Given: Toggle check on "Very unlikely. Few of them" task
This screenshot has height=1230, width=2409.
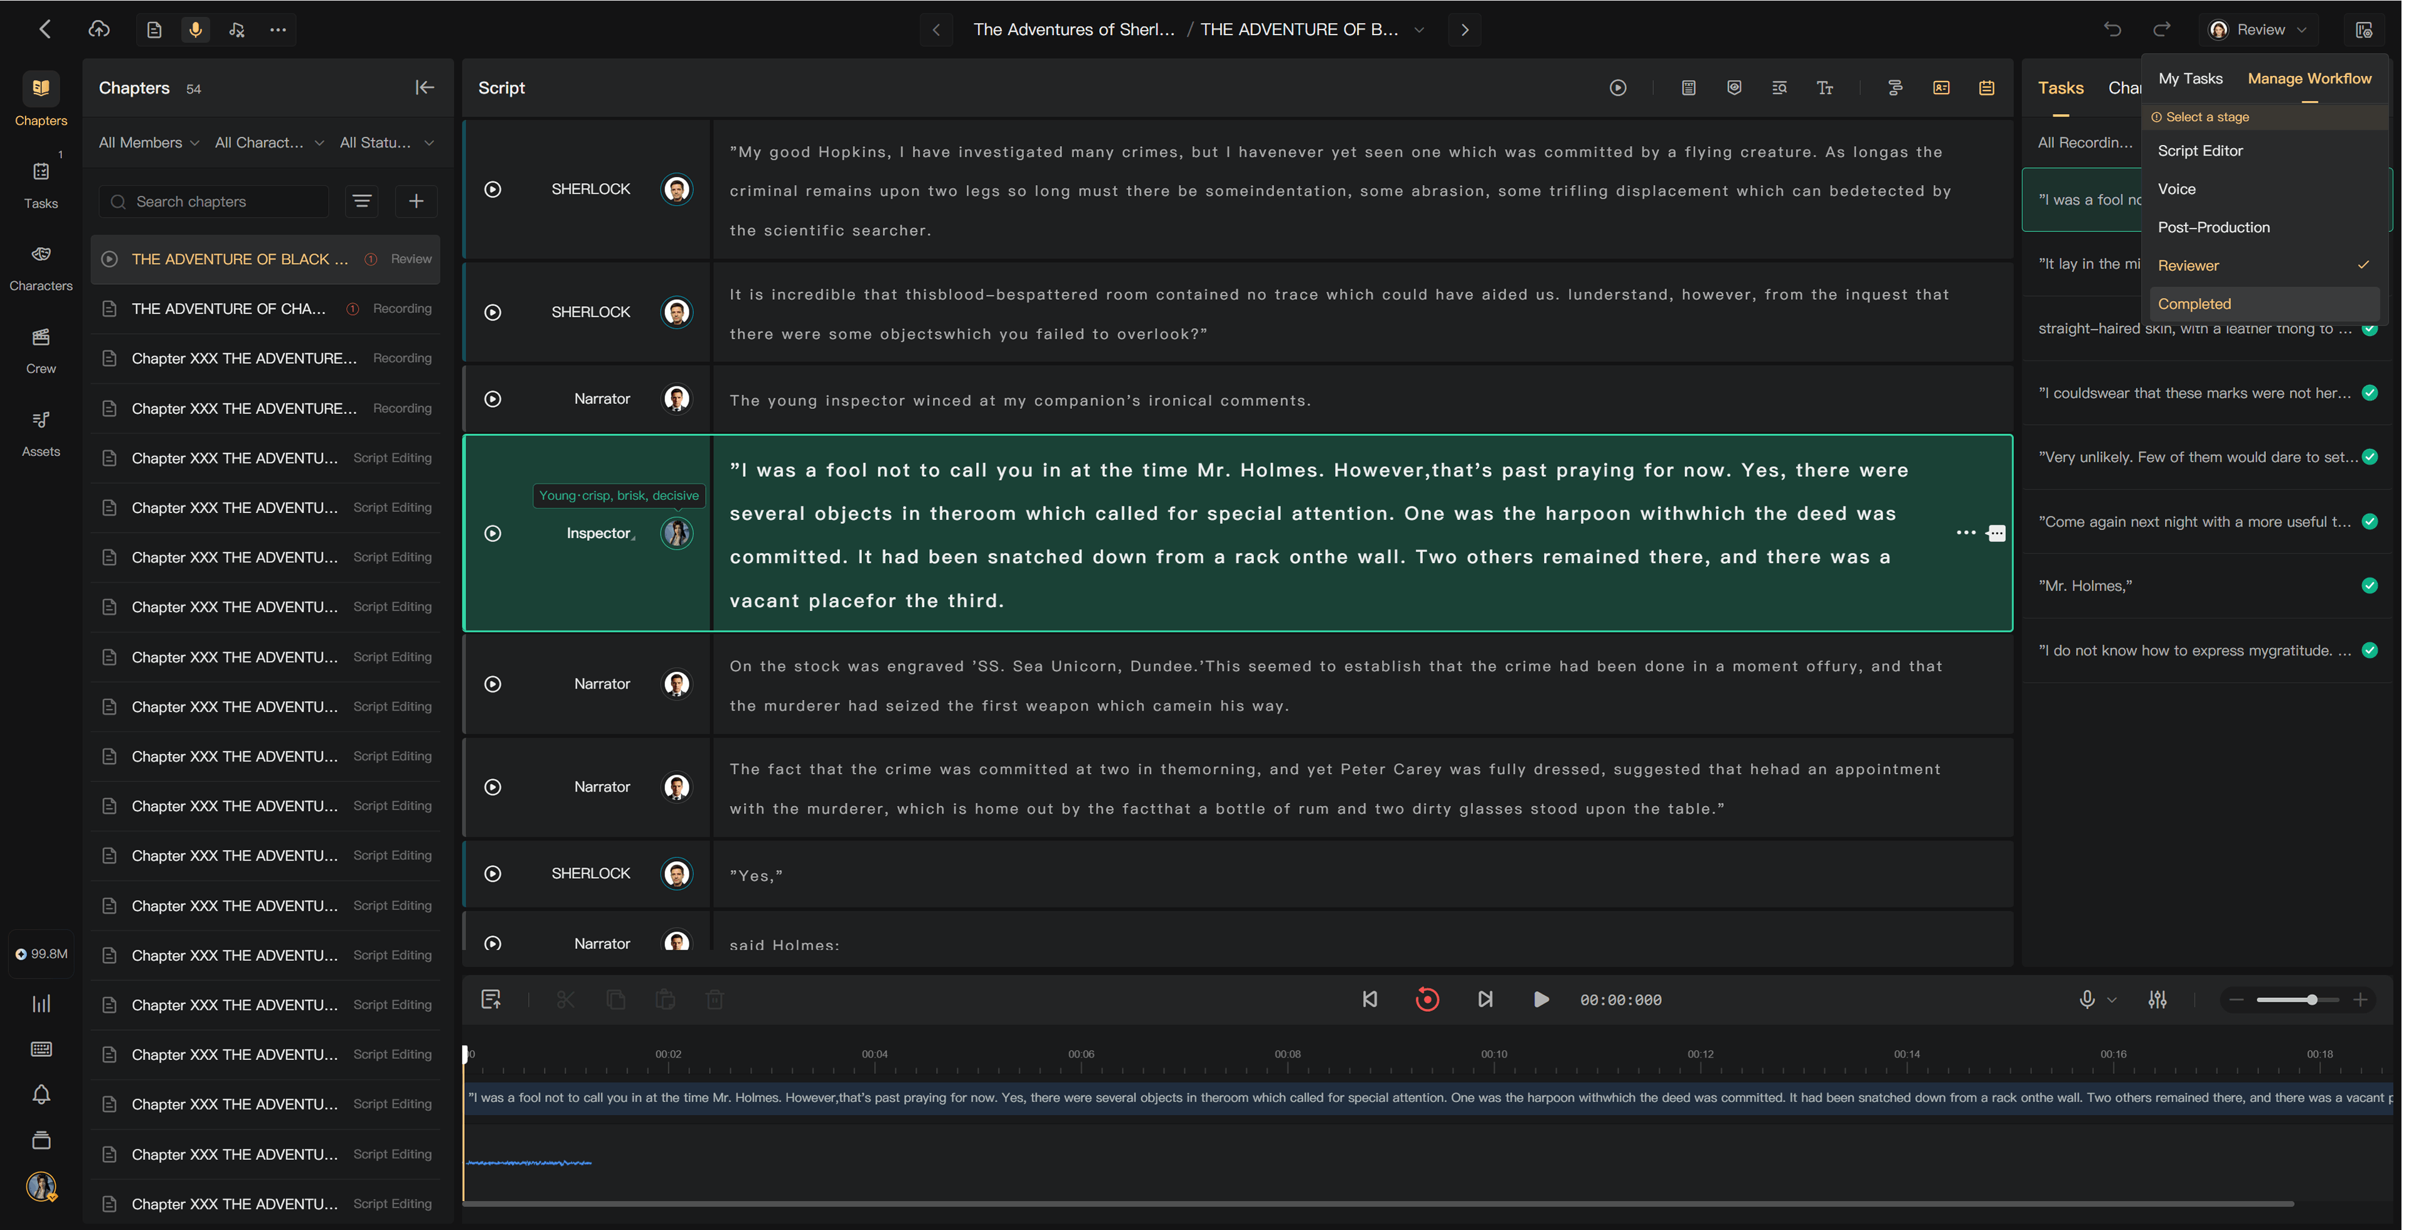Looking at the screenshot, I should click(2369, 457).
